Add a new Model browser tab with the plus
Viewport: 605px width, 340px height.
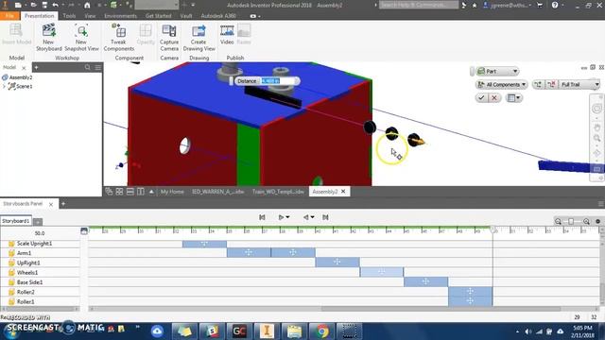coord(36,67)
